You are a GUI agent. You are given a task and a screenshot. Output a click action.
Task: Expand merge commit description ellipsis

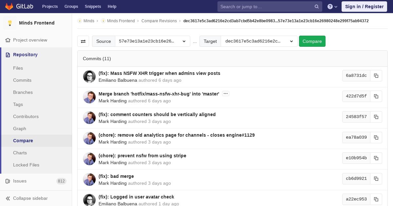click(x=225, y=94)
